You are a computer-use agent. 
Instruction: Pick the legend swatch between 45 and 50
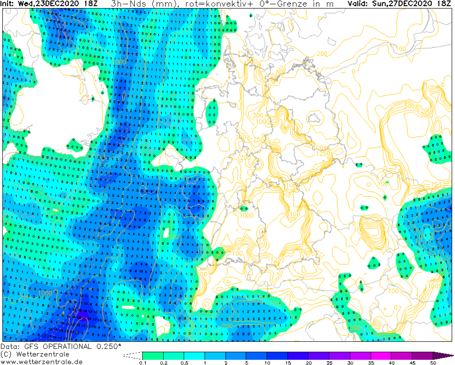point(422,355)
